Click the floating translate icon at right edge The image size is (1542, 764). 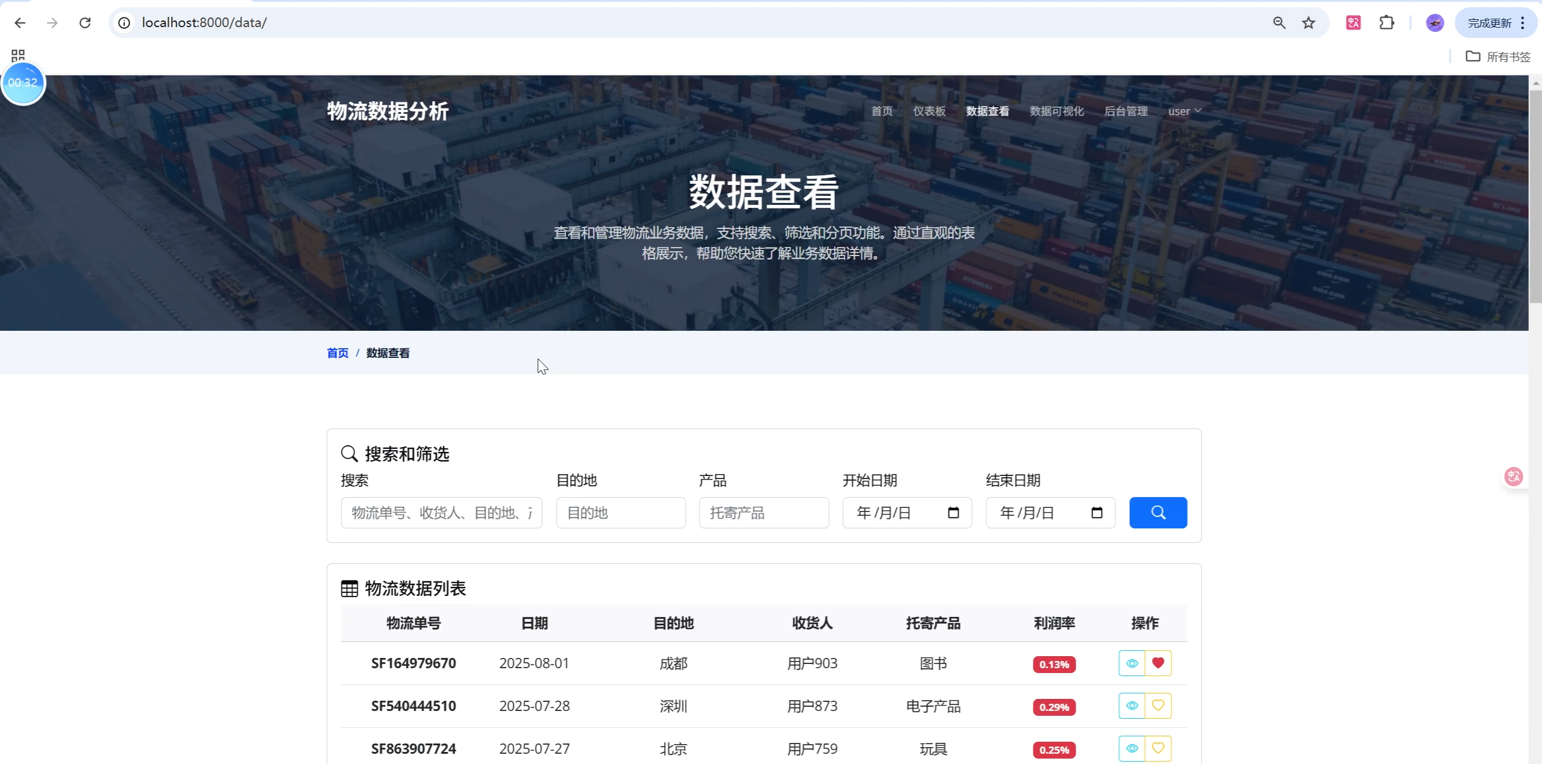point(1514,477)
